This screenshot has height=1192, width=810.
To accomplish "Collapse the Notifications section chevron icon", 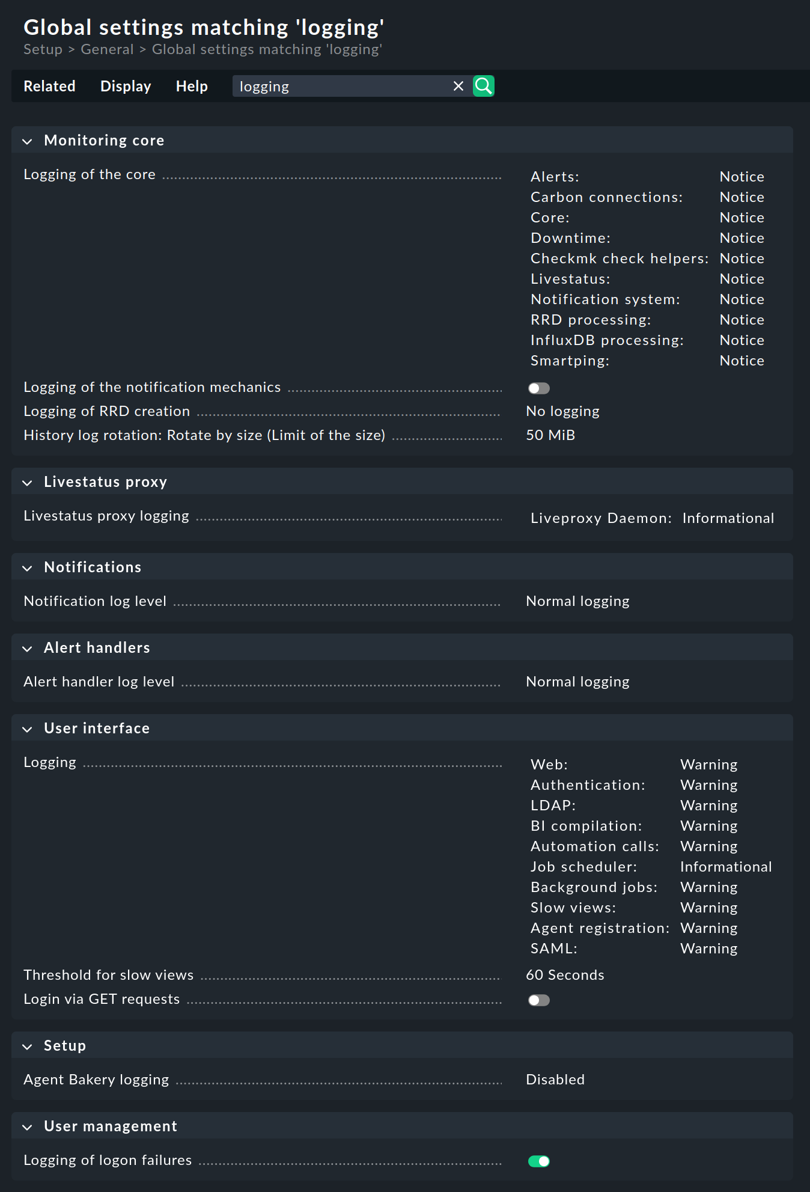I will [27, 567].
